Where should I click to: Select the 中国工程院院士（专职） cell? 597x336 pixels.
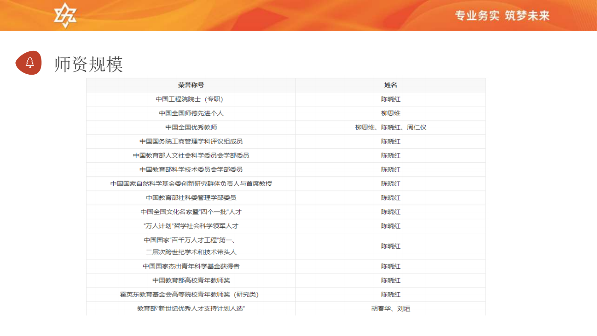tap(191, 99)
